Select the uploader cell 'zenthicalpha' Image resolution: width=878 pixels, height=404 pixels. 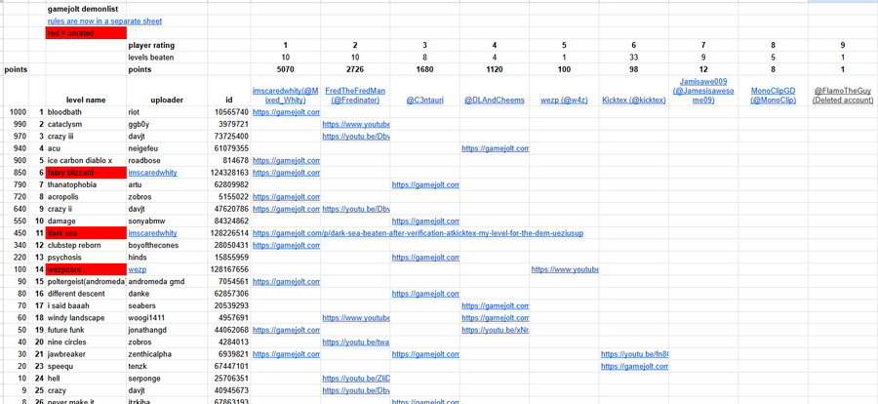168,354
